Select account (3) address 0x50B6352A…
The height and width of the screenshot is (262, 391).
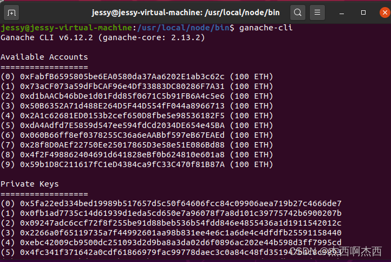click(x=122, y=106)
